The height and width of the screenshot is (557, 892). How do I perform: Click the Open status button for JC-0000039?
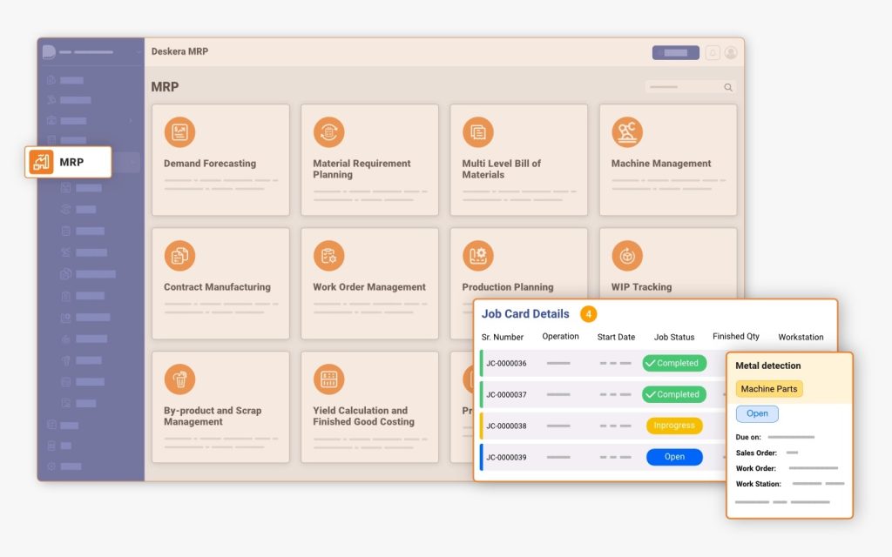click(674, 457)
